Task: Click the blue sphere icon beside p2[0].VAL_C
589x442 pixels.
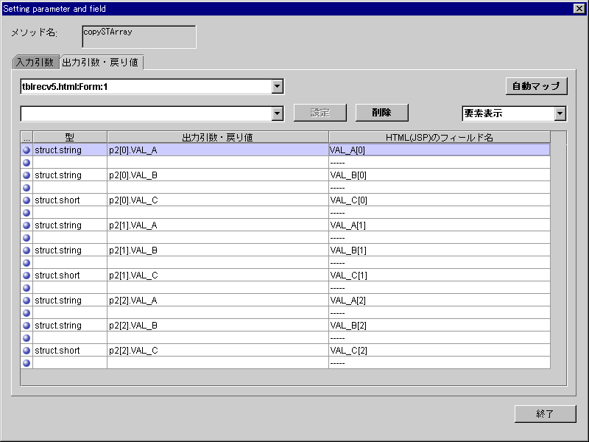Action: (27, 200)
